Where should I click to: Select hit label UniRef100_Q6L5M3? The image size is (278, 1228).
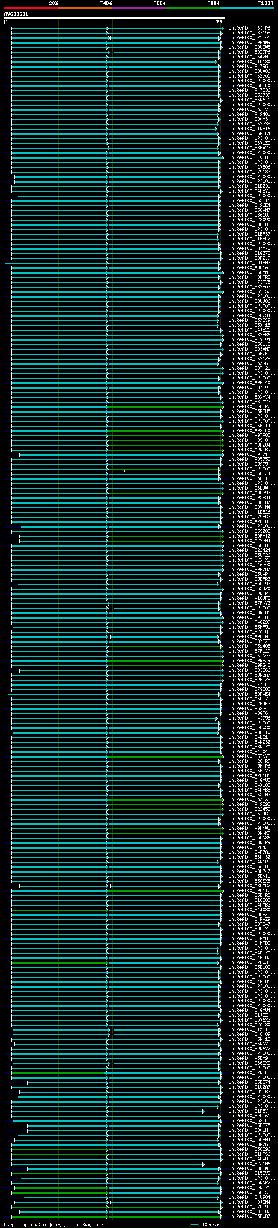249,273
